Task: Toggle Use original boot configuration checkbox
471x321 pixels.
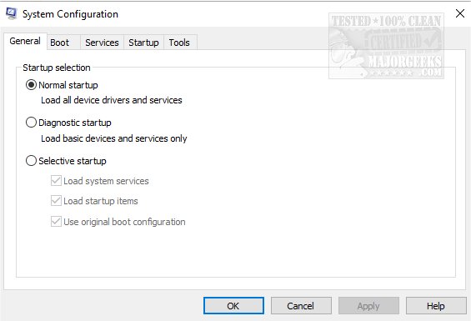Action: pos(56,222)
